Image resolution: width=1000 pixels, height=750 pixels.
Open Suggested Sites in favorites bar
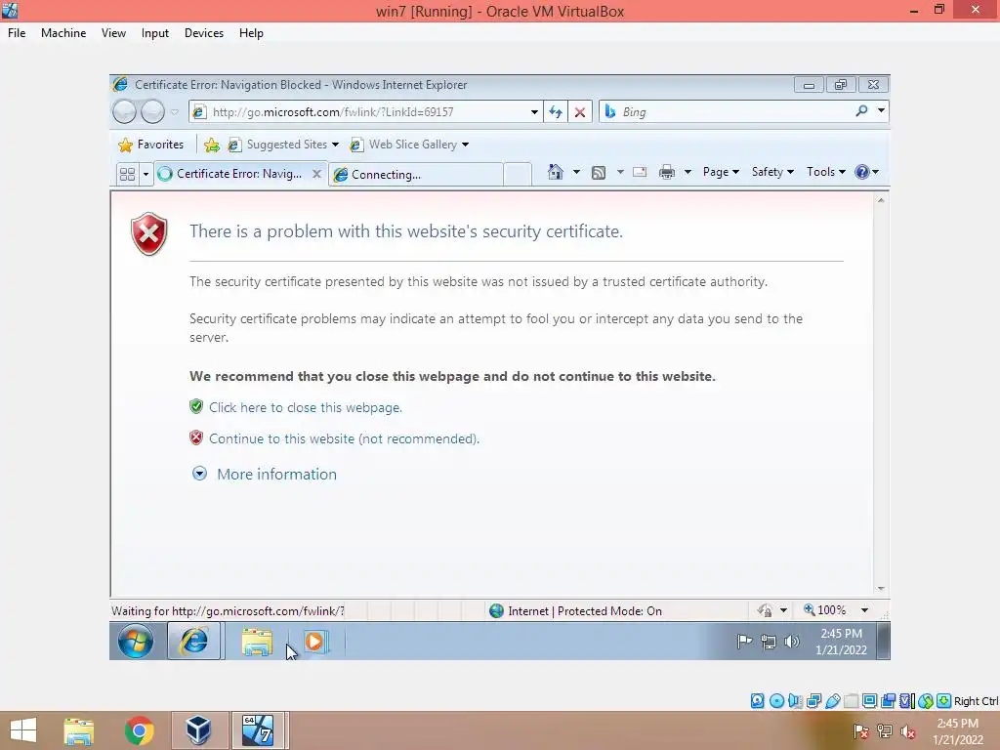283,145
